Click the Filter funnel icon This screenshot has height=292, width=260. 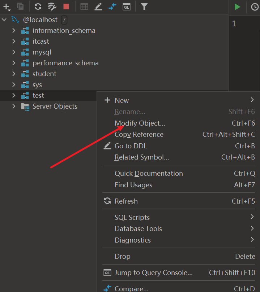coord(144,6)
